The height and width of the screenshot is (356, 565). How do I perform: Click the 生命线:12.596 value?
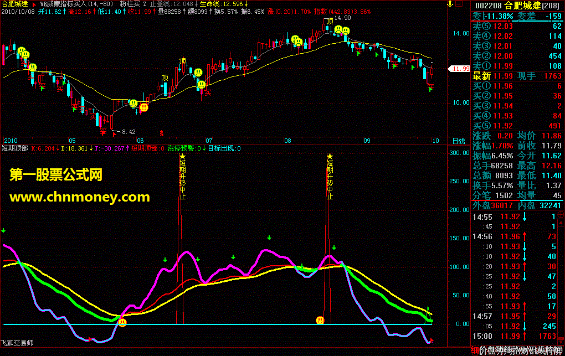click(x=222, y=4)
